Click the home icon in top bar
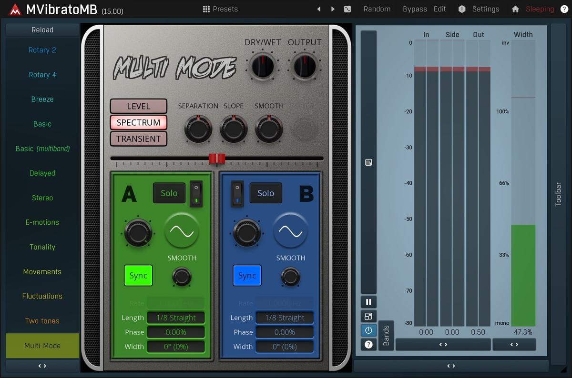 515,9
